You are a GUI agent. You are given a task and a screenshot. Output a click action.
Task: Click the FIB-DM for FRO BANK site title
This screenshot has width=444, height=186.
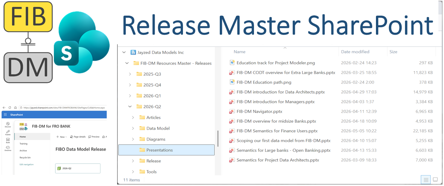pyautogui.click(x=51, y=126)
